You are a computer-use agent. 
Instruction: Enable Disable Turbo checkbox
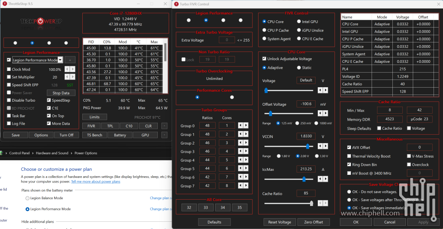[9, 100]
